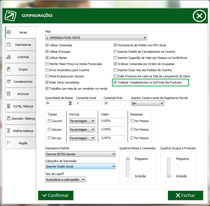Click the Quantidade de Mesas spinner arrows
Screen dimensions: 210x206
(x=70, y=103)
